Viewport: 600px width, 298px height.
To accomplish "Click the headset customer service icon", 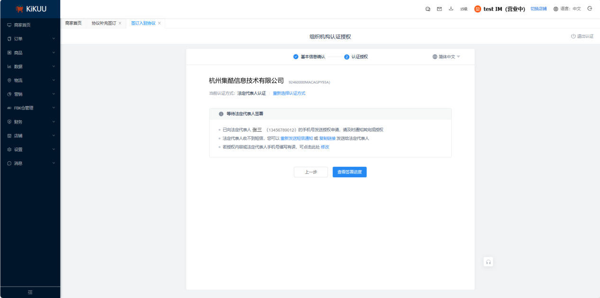I will tap(488, 262).
